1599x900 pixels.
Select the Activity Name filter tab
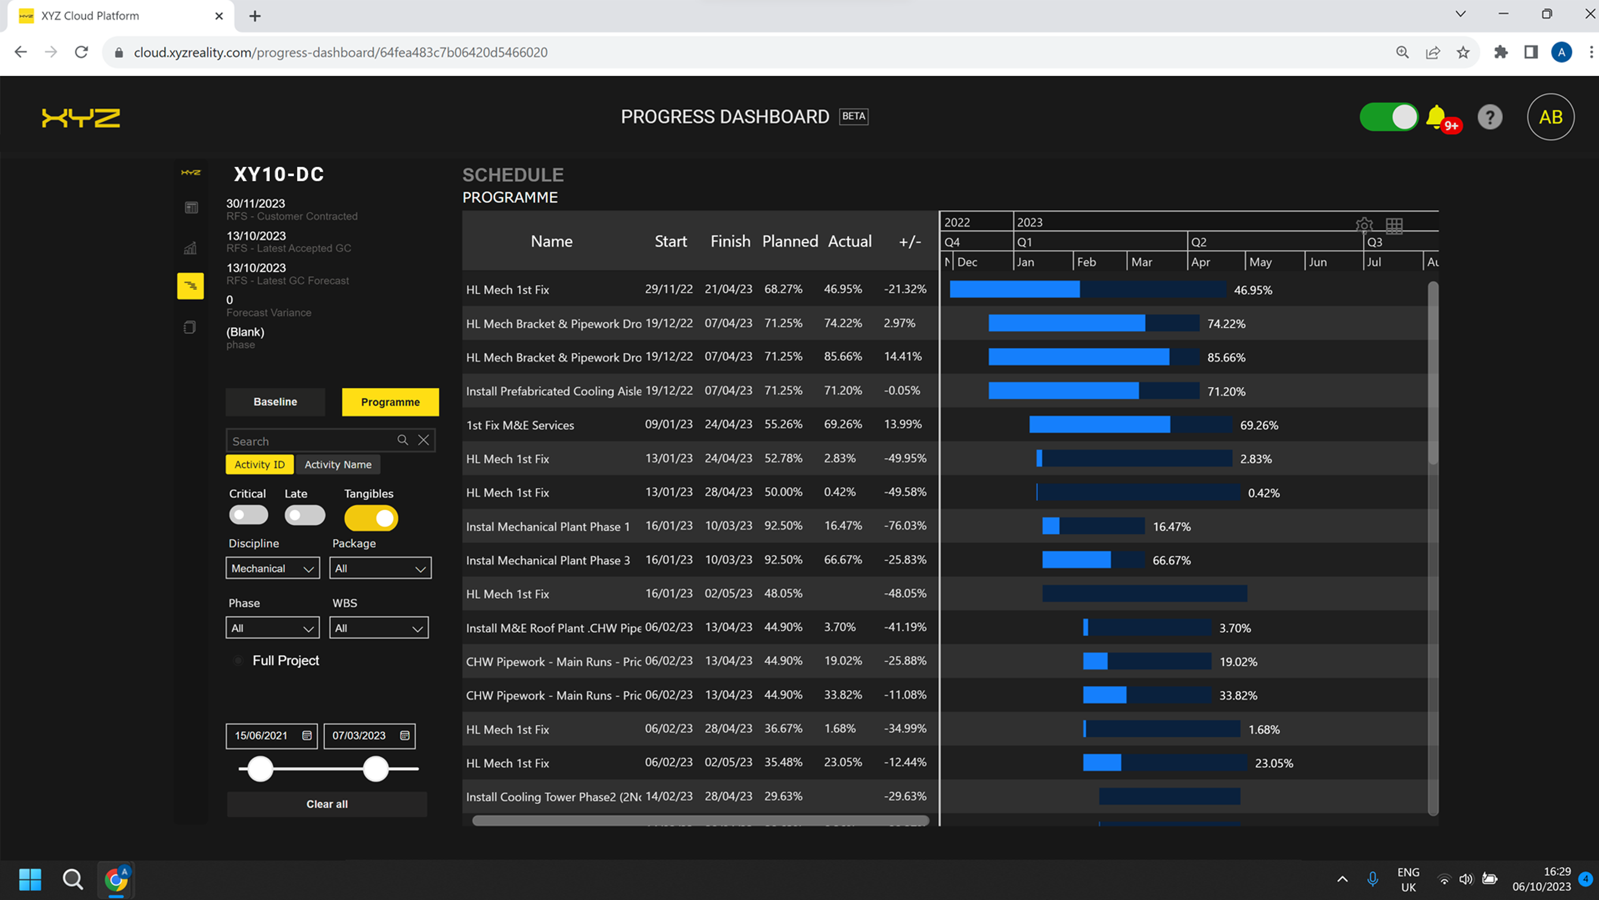(338, 464)
